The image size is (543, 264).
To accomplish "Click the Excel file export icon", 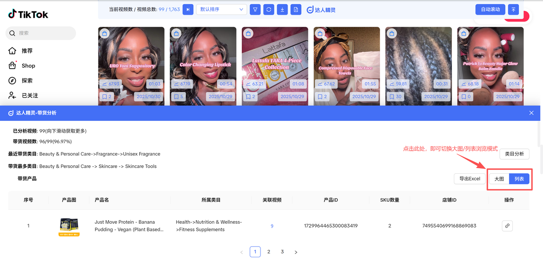I will point(296,9).
